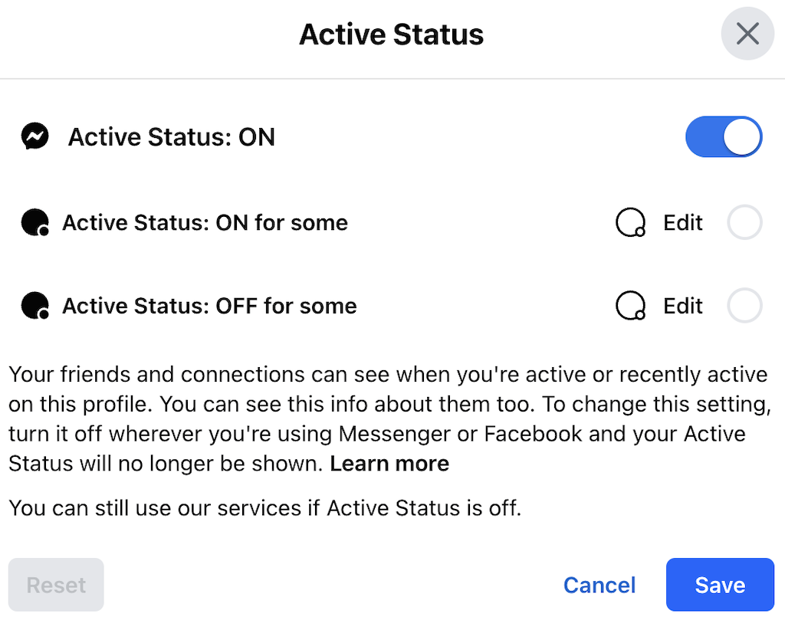This screenshot has height=630, width=785.
Task: Click the dark icon left of "OFF for some"
Action: [35, 306]
